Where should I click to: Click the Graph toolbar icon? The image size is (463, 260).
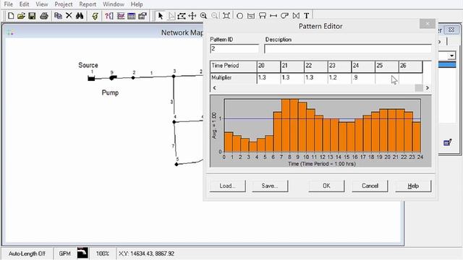[x=121, y=16]
